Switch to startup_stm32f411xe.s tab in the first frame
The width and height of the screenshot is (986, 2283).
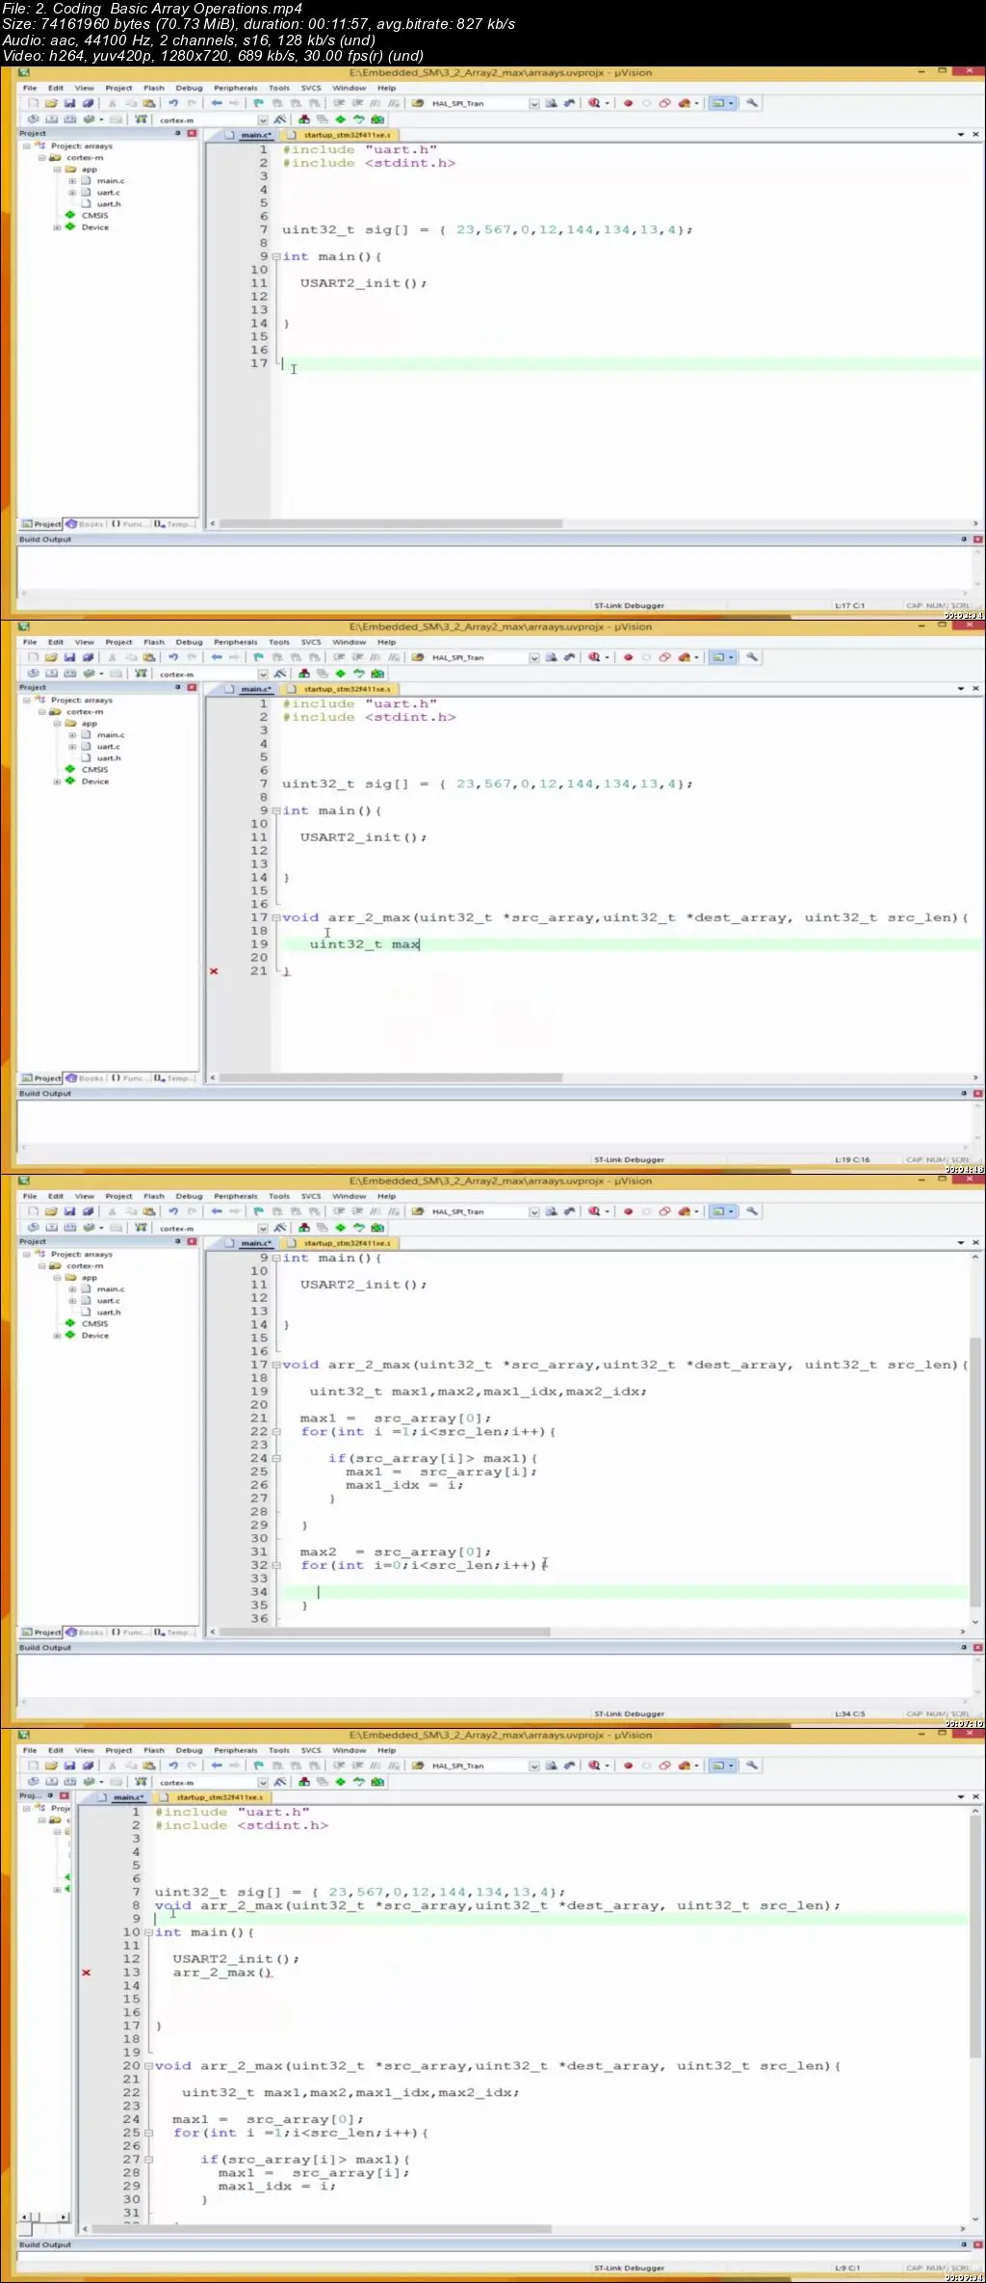click(x=341, y=135)
